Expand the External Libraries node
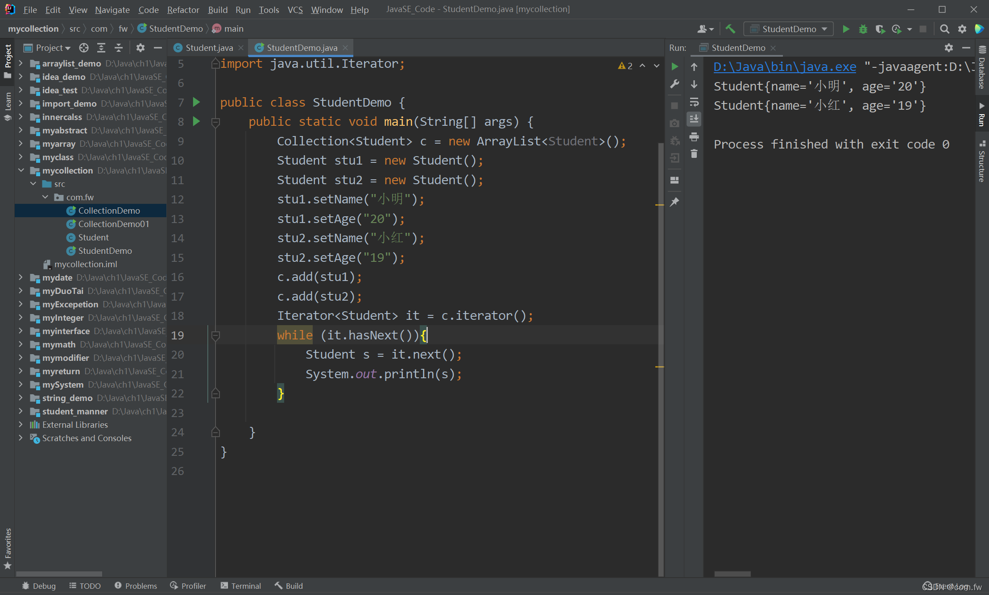This screenshot has width=989, height=595. pyautogui.click(x=21, y=425)
